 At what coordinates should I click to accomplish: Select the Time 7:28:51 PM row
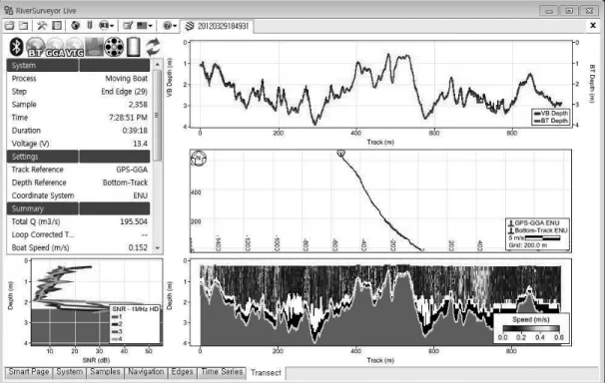click(79, 118)
